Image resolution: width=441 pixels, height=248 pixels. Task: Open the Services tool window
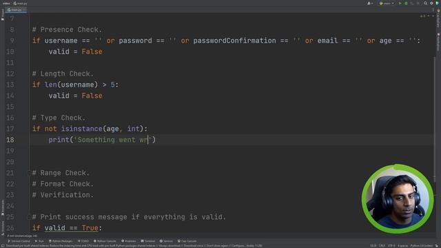166,241
